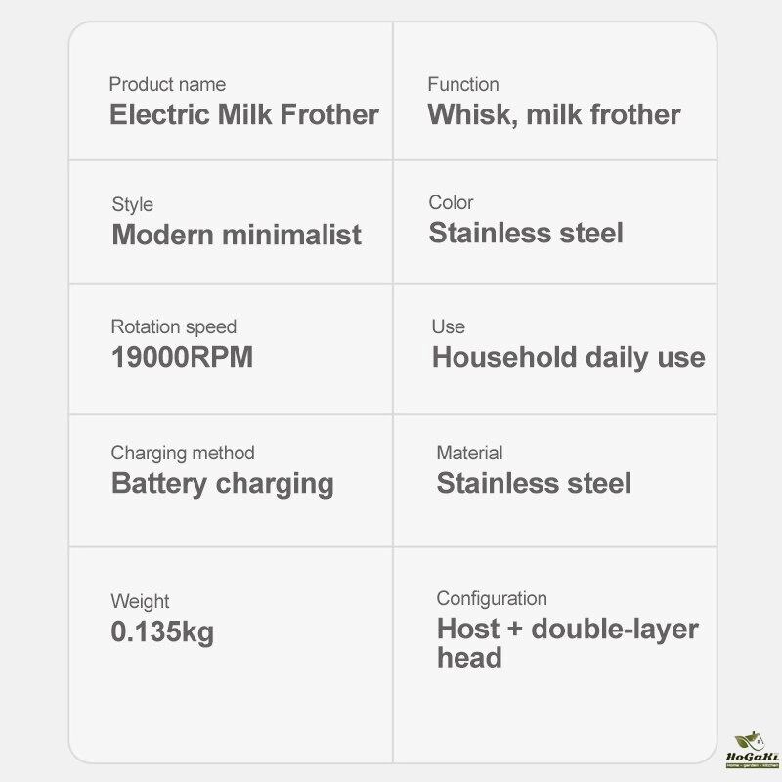Select 'Stainless steel' under Color
Screen dimensions: 782x782
click(526, 233)
